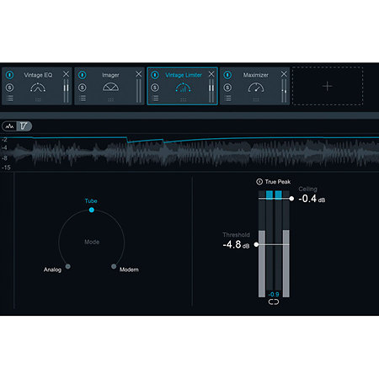Solo the Vintage EQ module
379x379 pixels.
9,88
